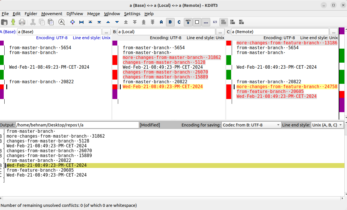The width and height of the screenshot is (347, 210).
Task: Expand the Line end style dropdown
Action: (x=327, y=125)
